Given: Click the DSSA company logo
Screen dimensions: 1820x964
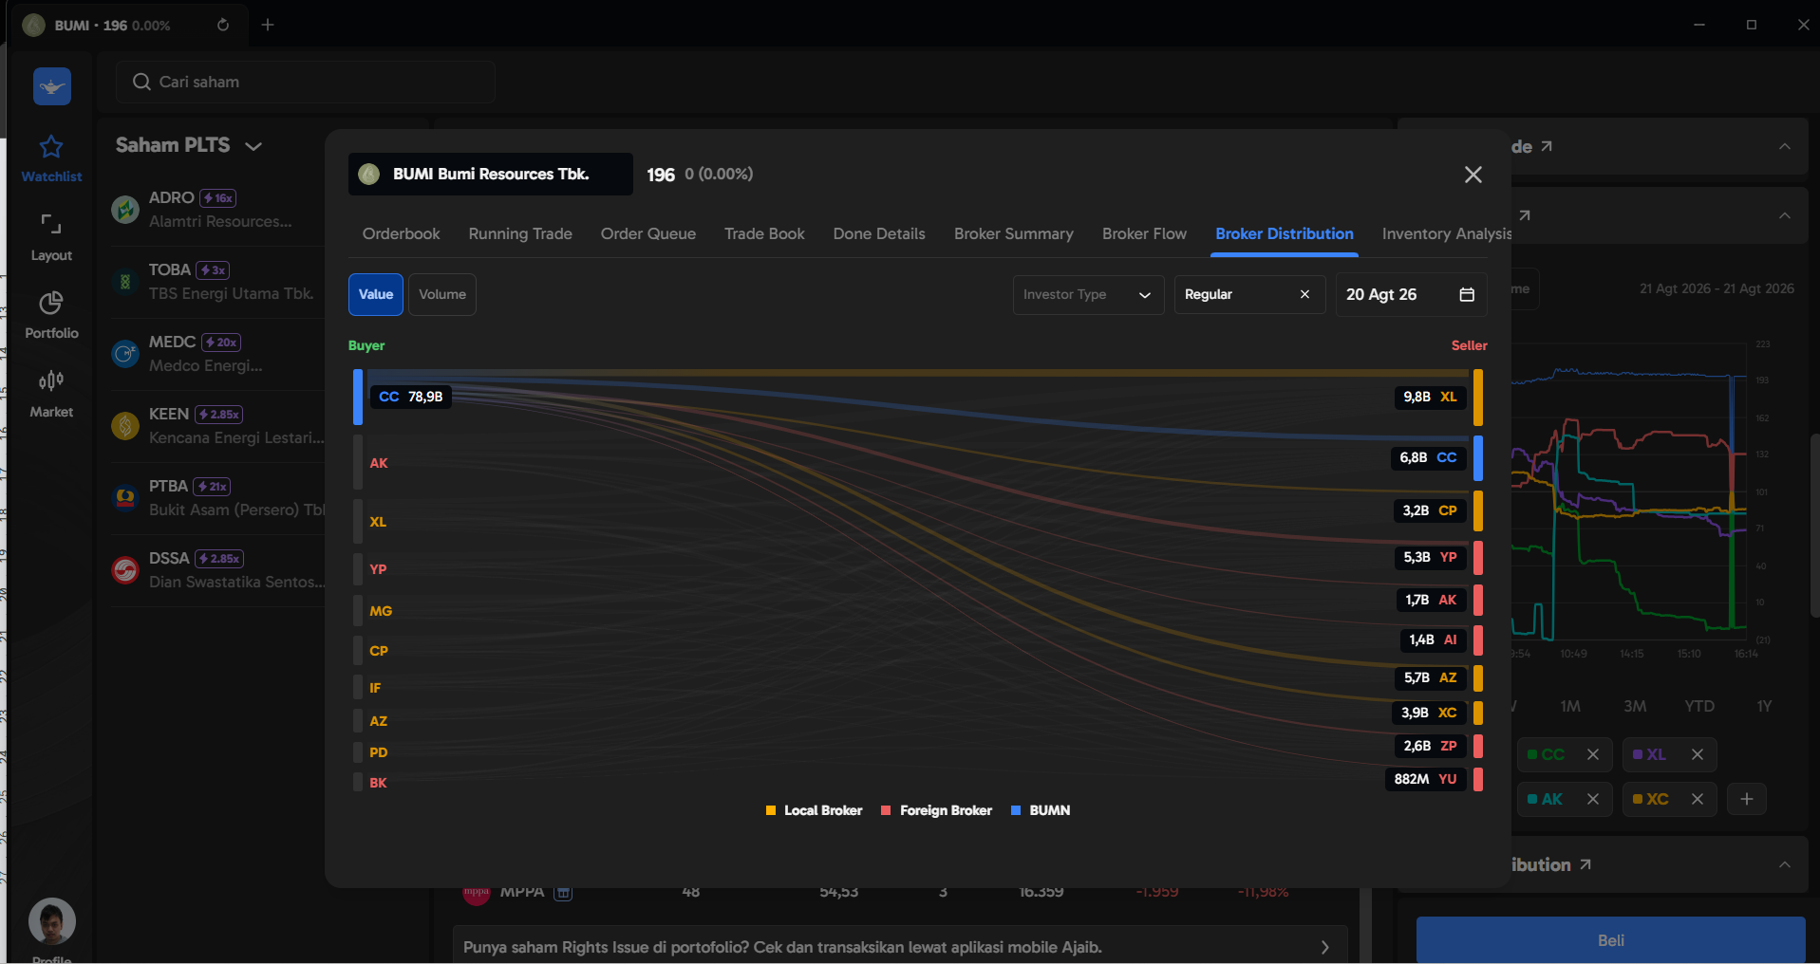Looking at the screenshot, I should [x=125, y=569].
